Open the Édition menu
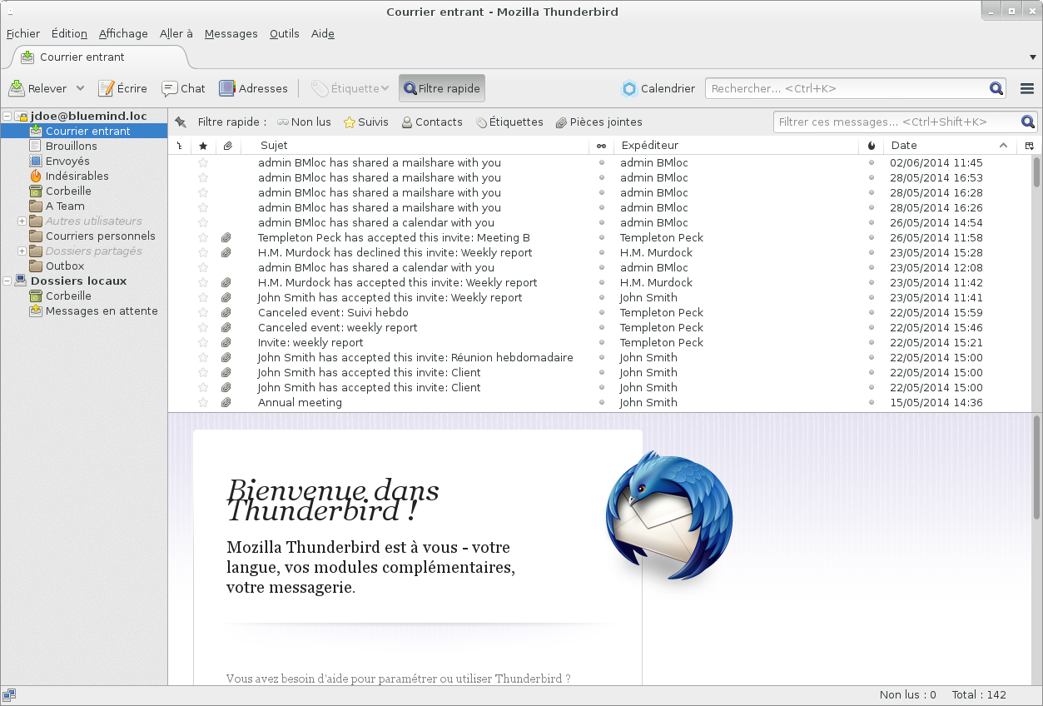The image size is (1043, 706). [x=69, y=34]
